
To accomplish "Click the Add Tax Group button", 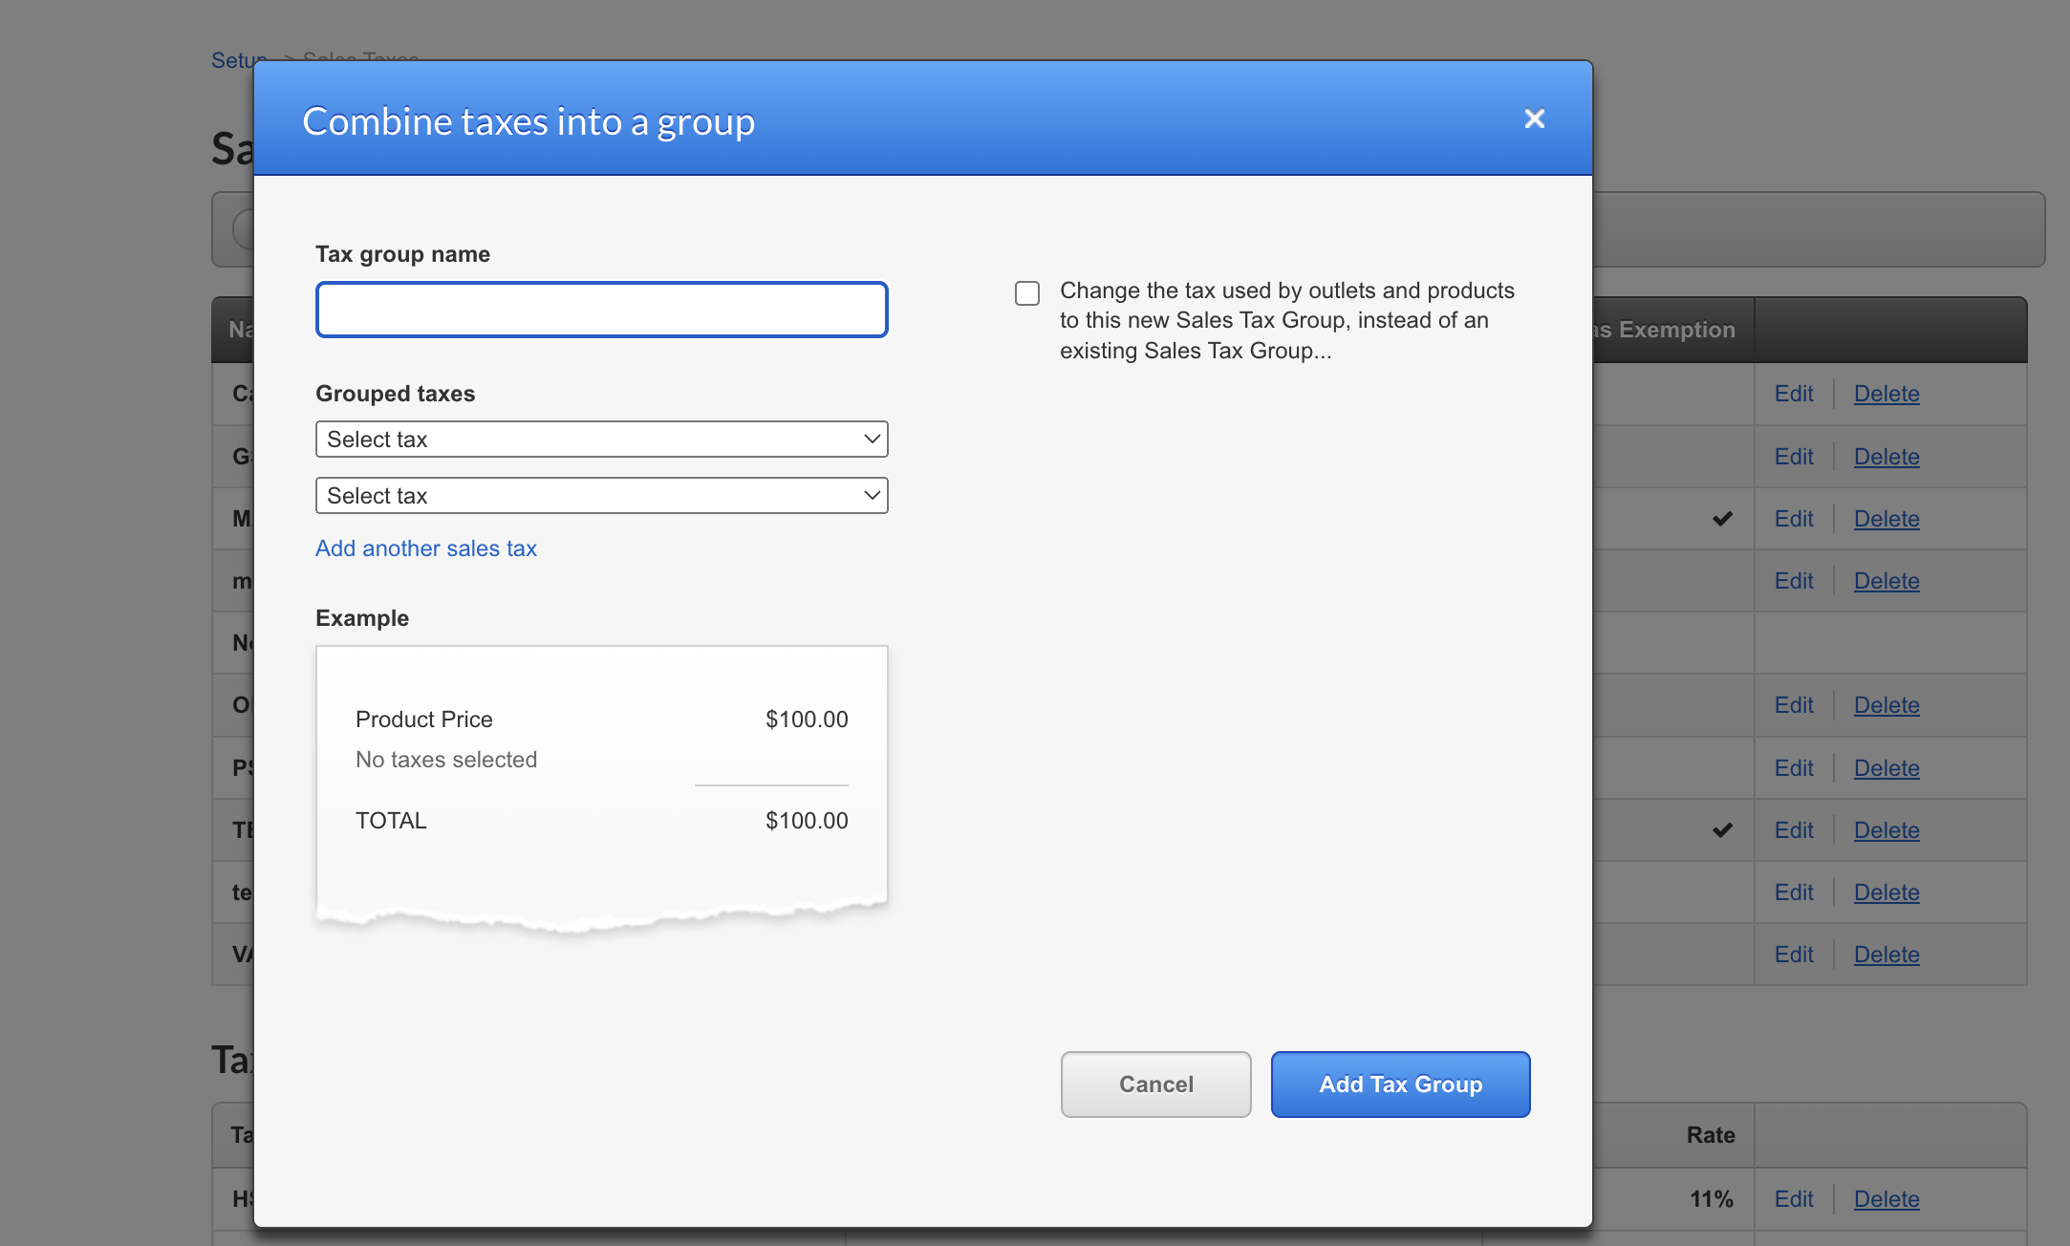I will coord(1400,1085).
